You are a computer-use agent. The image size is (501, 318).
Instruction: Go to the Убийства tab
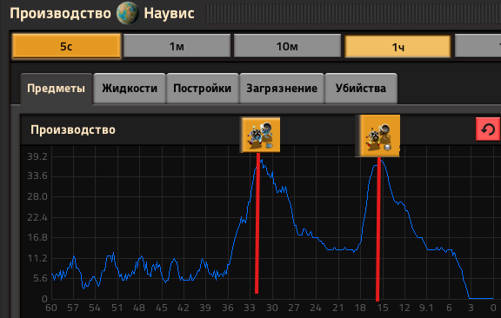[361, 89]
